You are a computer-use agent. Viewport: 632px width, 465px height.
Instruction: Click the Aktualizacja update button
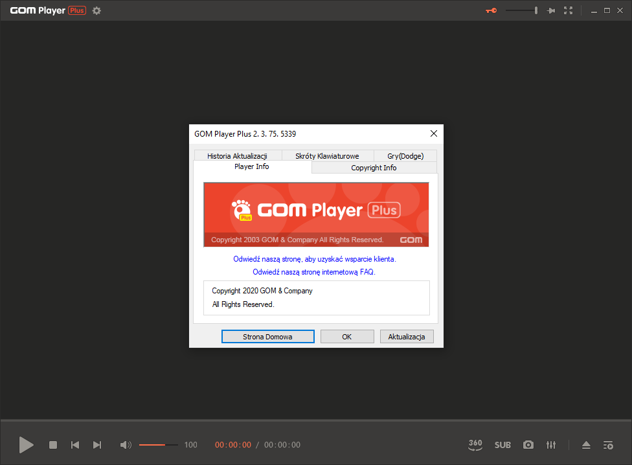click(407, 337)
